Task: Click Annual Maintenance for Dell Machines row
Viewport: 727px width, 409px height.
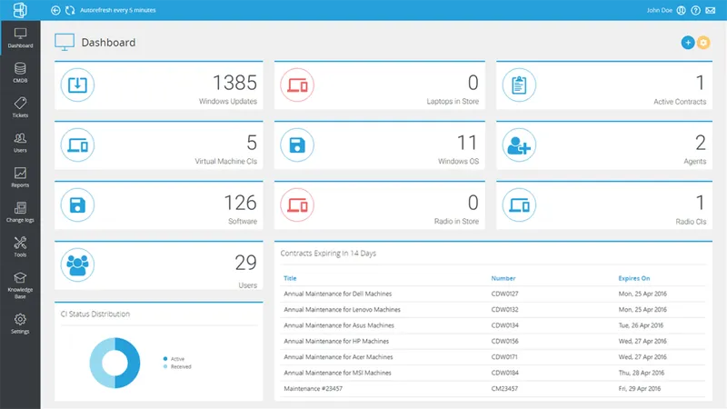Action: point(493,294)
